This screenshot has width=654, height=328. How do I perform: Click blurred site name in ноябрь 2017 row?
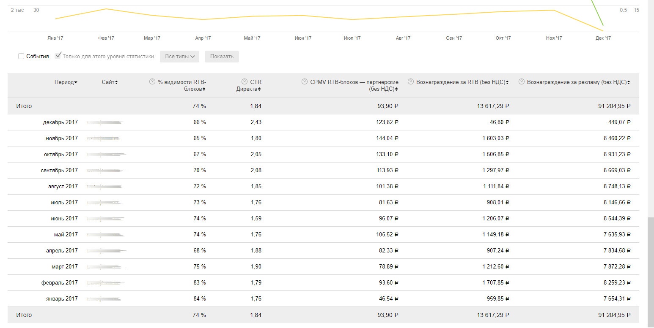pyautogui.click(x=104, y=138)
